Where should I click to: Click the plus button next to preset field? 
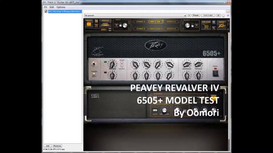(x=189, y=15)
